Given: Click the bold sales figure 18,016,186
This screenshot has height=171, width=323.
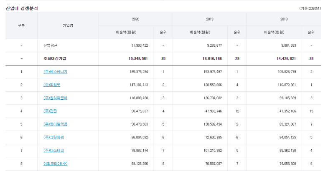Looking at the screenshot, I should click(x=212, y=58).
